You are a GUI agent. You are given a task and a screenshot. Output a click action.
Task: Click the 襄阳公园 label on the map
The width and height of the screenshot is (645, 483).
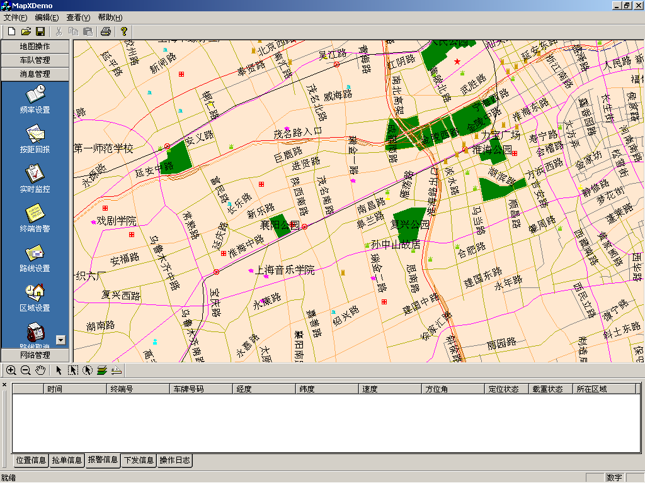(x=280, y=225)
